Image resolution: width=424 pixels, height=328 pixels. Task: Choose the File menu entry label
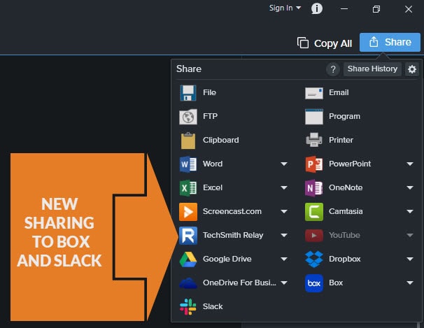(210, 93)
